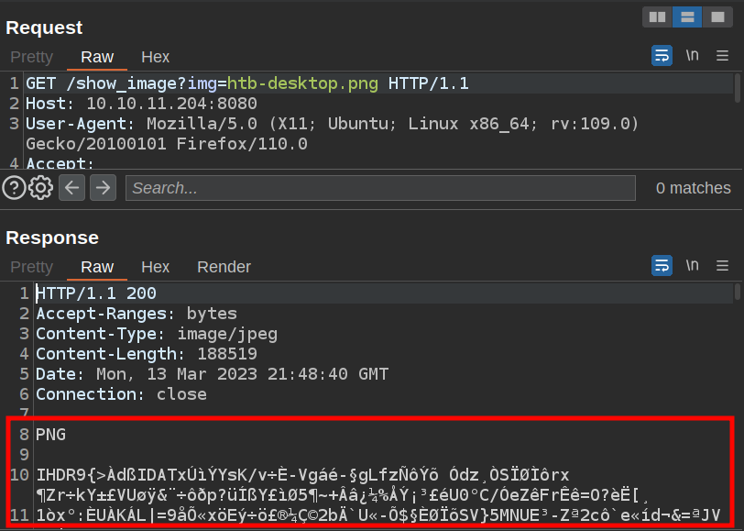This screenshot has width=744, height=531.
Task: Switch Response view to Hex tab
Action: coord(155,267)
